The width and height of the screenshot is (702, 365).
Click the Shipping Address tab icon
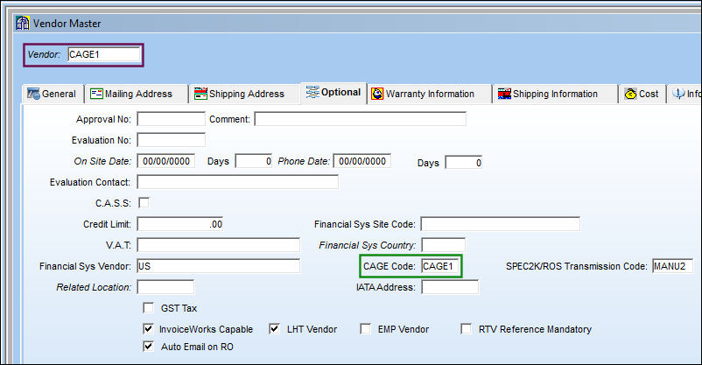click(200, 94)
